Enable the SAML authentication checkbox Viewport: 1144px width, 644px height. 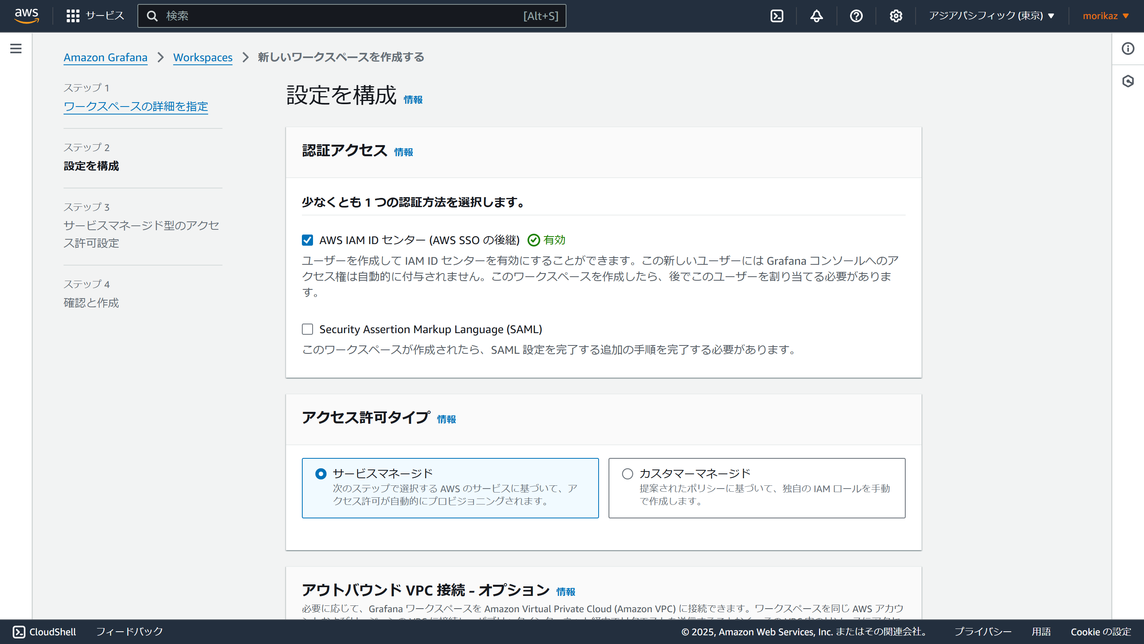coord(307,329)
